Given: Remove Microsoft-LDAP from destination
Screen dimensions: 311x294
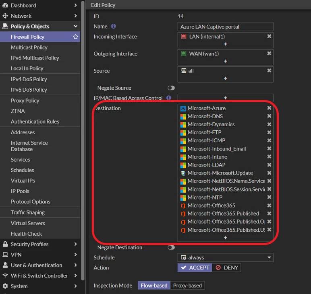Looking at the screenshot, I should coord(269,165).
